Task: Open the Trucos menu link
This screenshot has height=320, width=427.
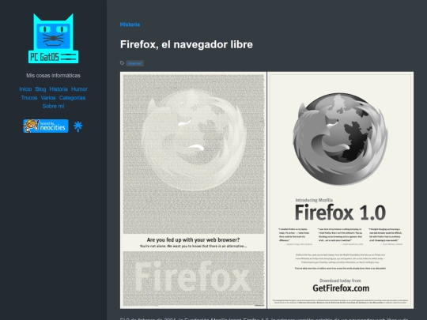Action: tap(29, 98)
